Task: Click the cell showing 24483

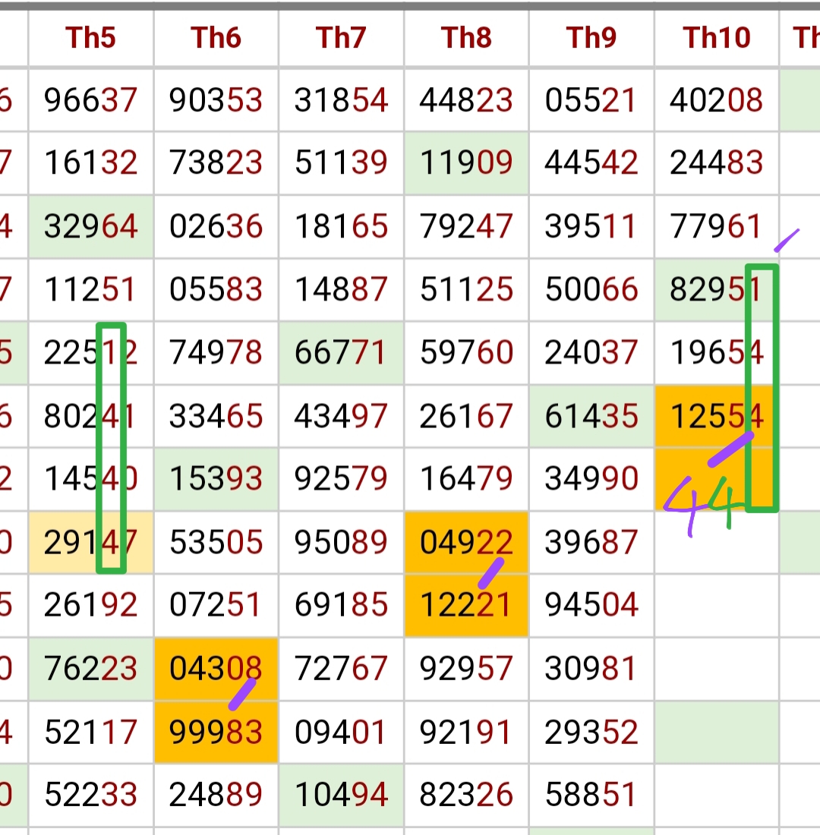Action: (717, 163)
